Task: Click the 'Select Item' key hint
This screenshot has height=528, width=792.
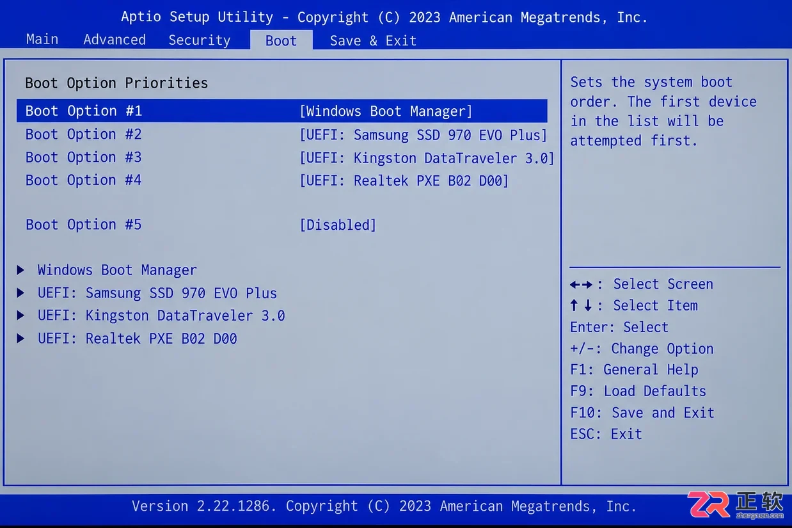Action: [634, 306]
